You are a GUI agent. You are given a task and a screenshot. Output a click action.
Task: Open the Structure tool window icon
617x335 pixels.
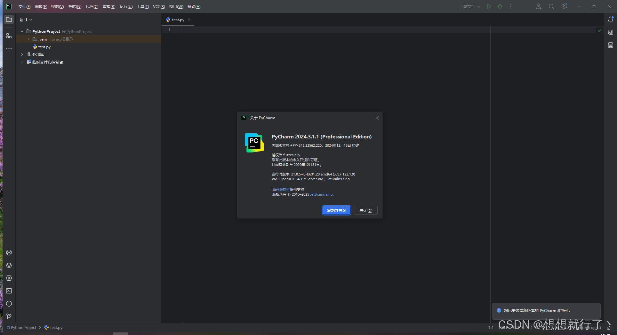tap(9, 36)
